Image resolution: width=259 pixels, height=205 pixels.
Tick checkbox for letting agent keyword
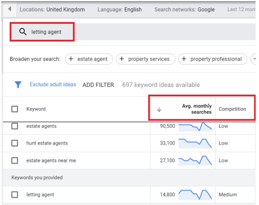pyautogui.click(x=15, y=194)
